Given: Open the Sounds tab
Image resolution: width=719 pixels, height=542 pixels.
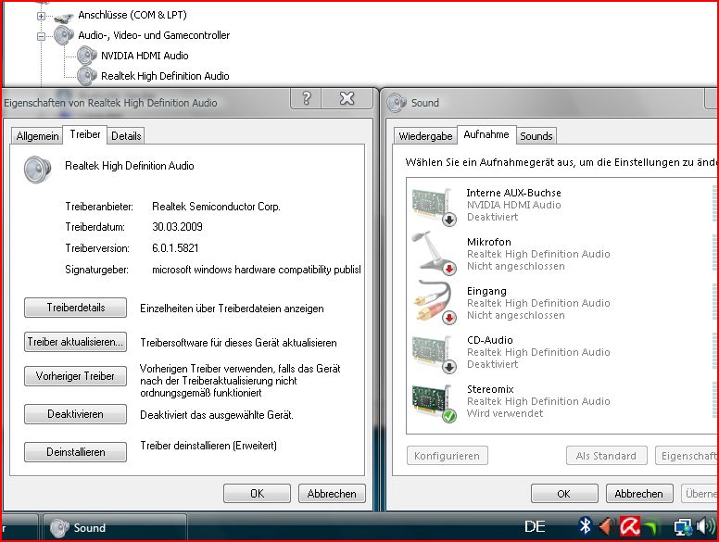Looking at the screenshot, I should pyautogui.click(x=536, y=136).
